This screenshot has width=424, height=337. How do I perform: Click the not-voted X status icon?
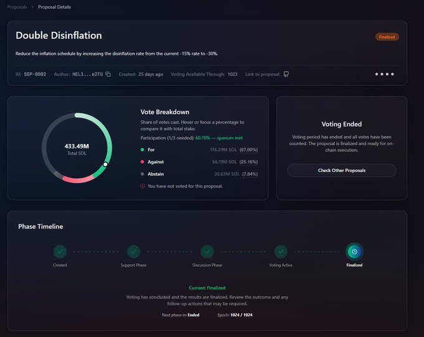pos(143,186)
